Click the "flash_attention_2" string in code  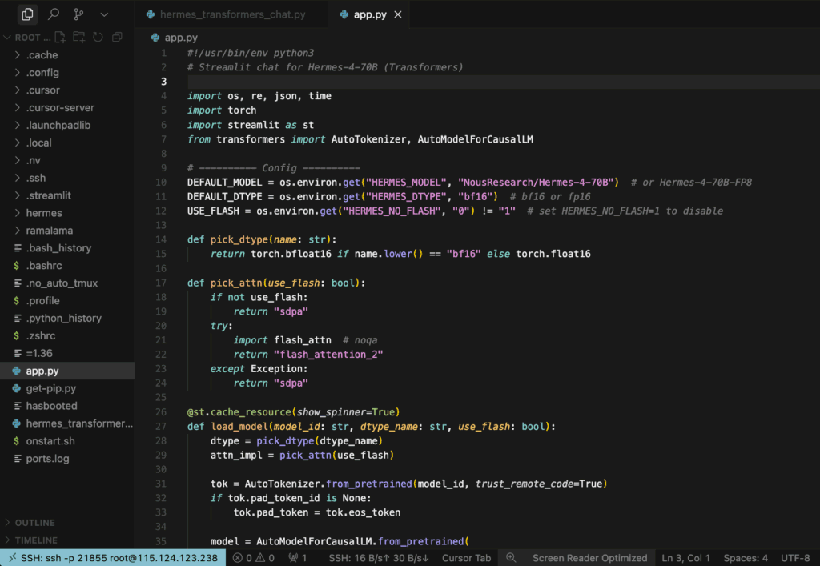point(328,355)
